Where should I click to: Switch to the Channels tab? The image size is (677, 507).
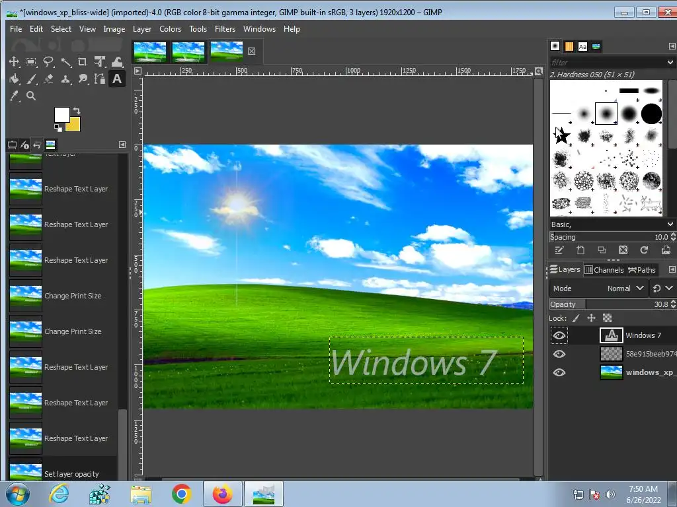pos(604,270)
